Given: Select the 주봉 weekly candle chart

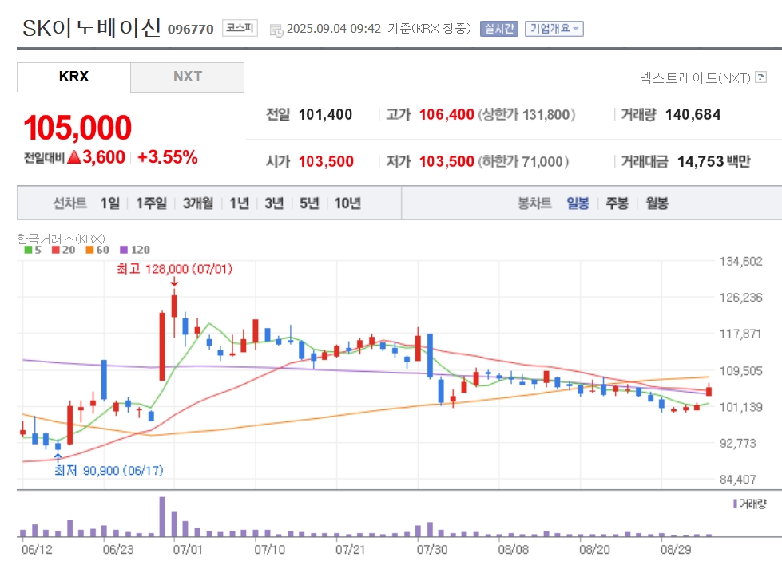Looking at the screenshot, I should coord(617,203).
